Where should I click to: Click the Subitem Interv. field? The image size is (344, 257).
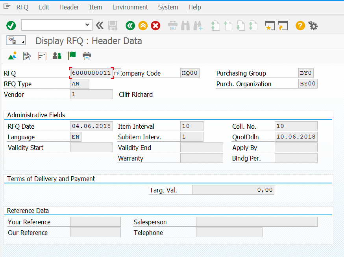[x=192, y=137]
